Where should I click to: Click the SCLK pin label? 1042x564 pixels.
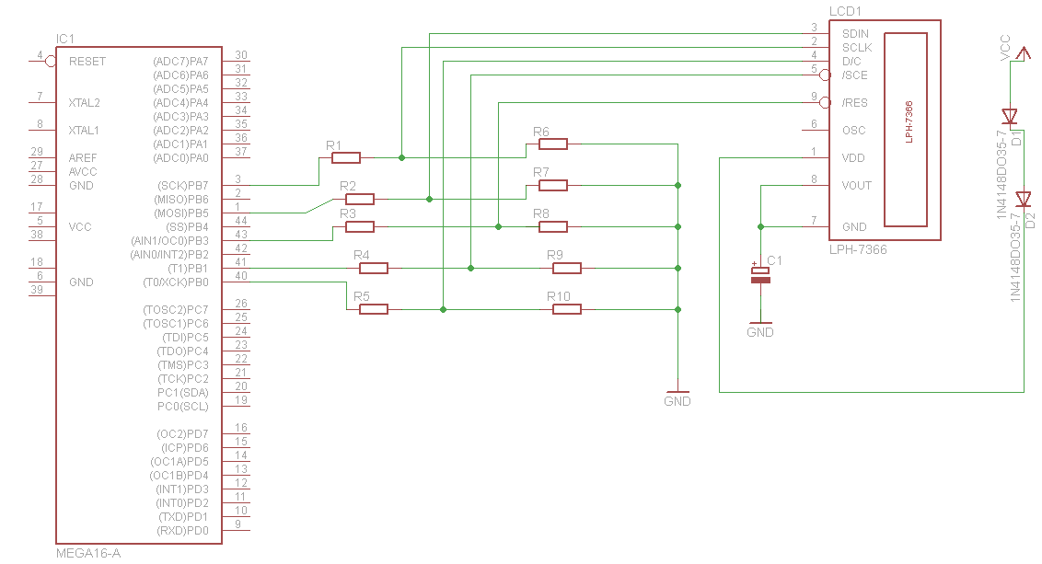pos(857,47)
